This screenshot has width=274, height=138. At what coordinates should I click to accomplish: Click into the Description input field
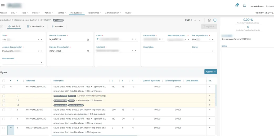(x=167, y=51)
